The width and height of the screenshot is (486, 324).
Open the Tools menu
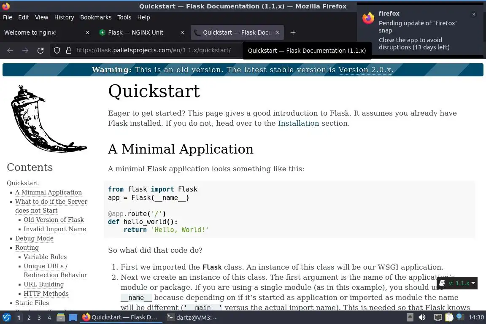124,17
